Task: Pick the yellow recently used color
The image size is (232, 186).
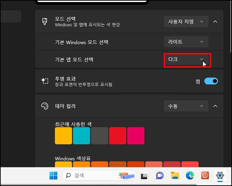Action: point(63,136)
